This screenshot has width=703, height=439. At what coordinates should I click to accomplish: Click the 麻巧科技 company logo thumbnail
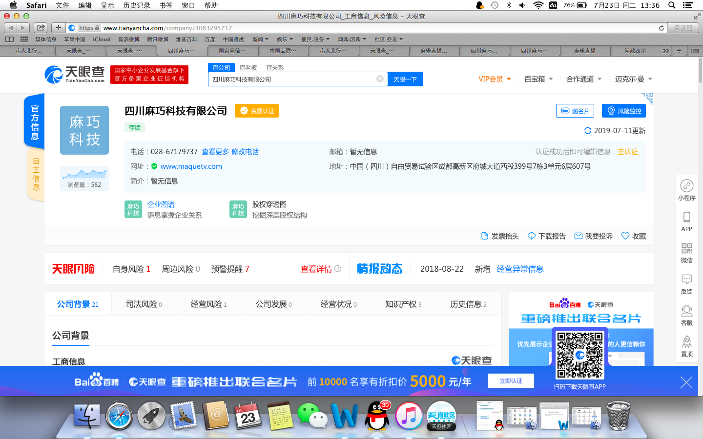pos(84,130)
